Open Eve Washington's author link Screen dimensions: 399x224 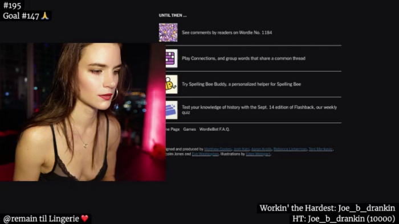205,154
